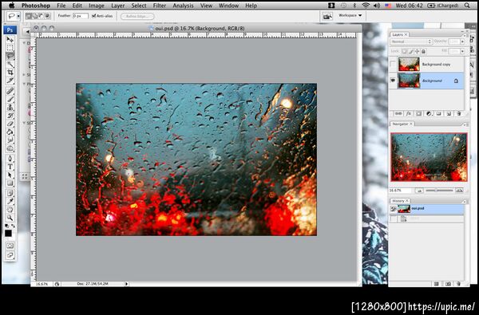This screenshot has height=315, width=479.
Task: Open the File menu
Action: [61, 6]
